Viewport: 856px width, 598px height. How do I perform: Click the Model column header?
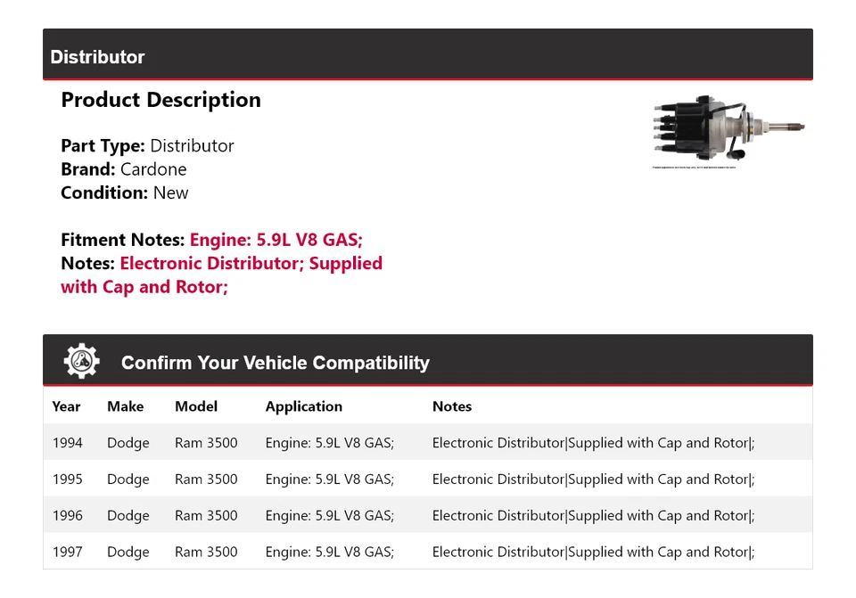tap(196, 406)
